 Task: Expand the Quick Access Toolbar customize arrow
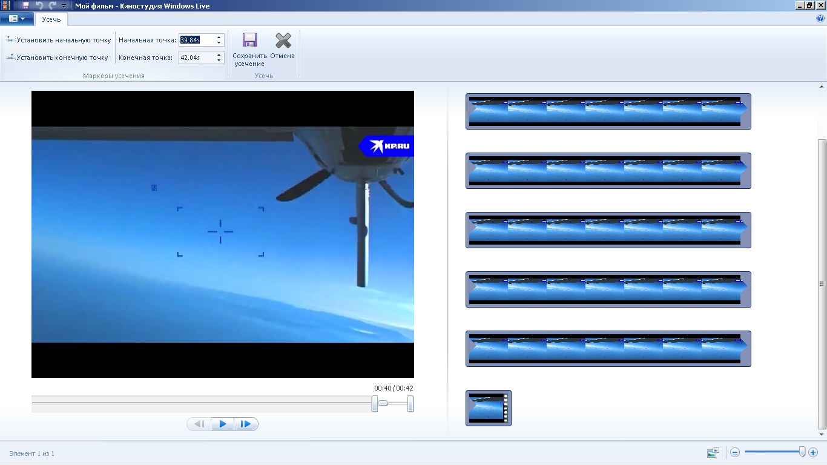point(64,6)
